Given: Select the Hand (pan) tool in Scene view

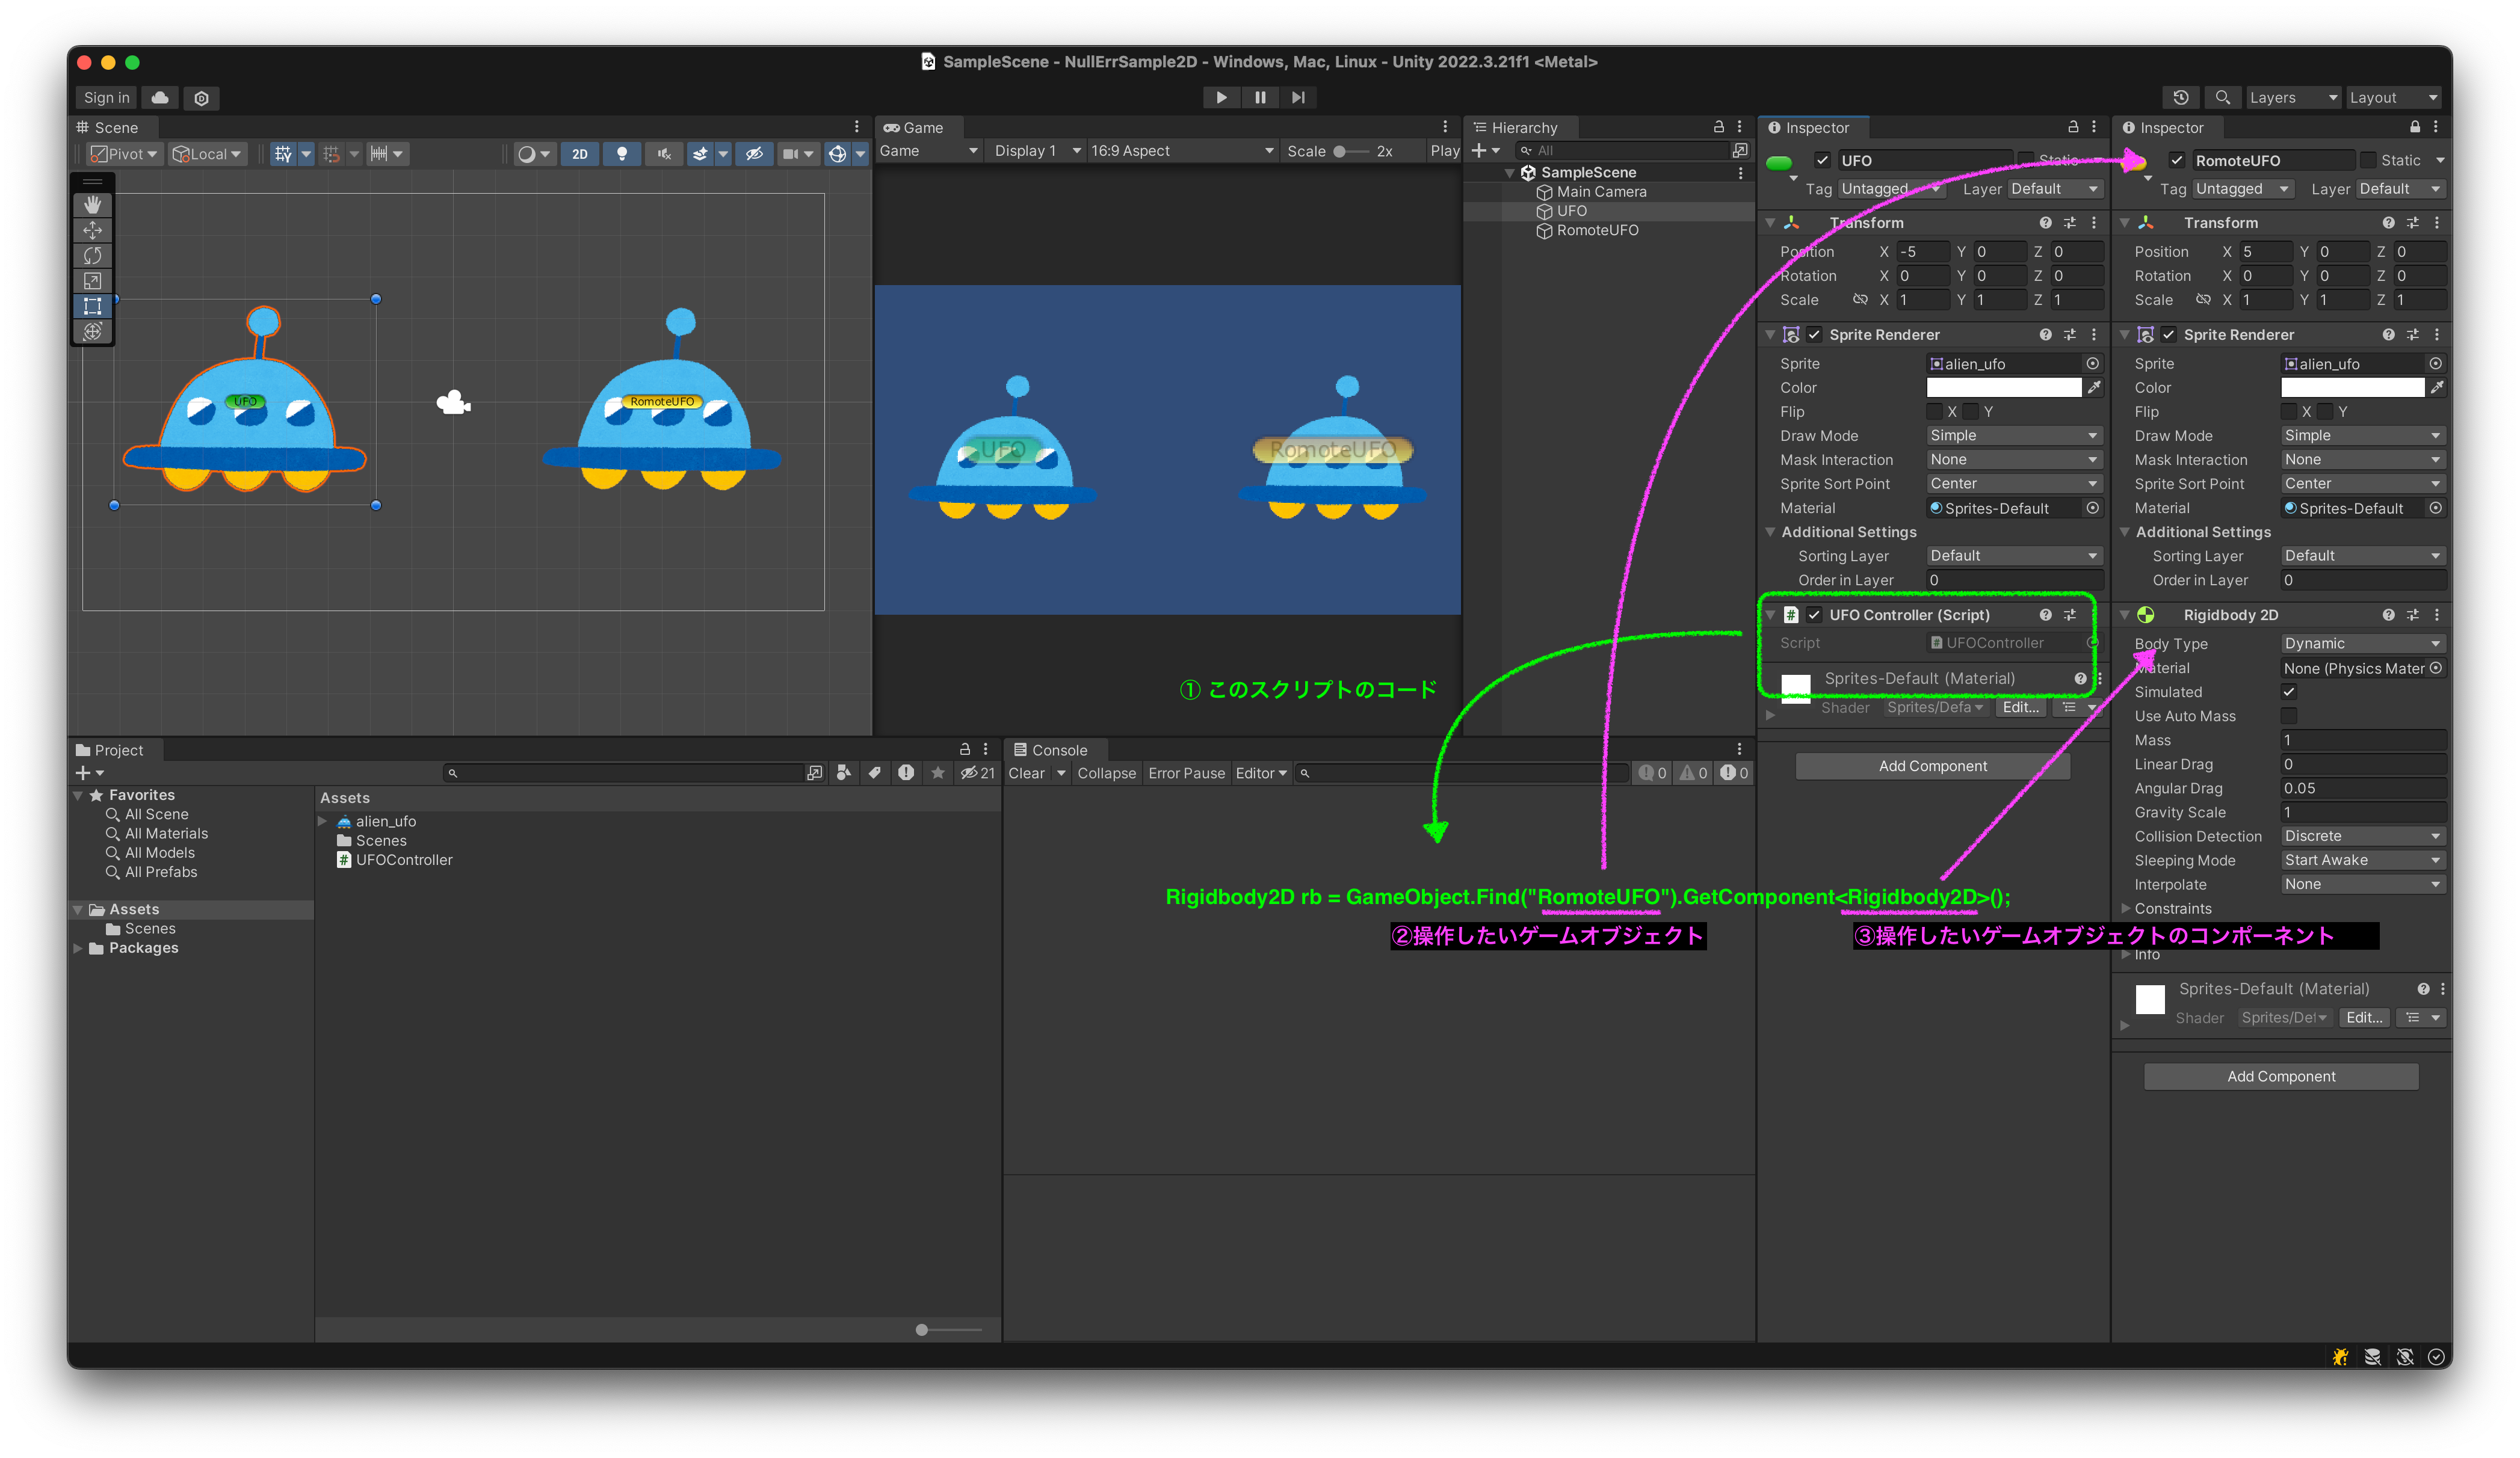Looking at the screenshot, I should pos(92,204).
